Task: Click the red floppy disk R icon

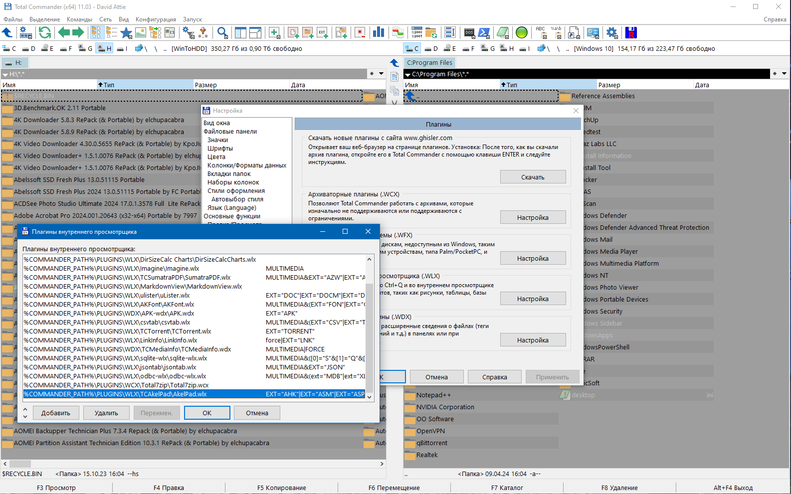Action: point(631,33)
